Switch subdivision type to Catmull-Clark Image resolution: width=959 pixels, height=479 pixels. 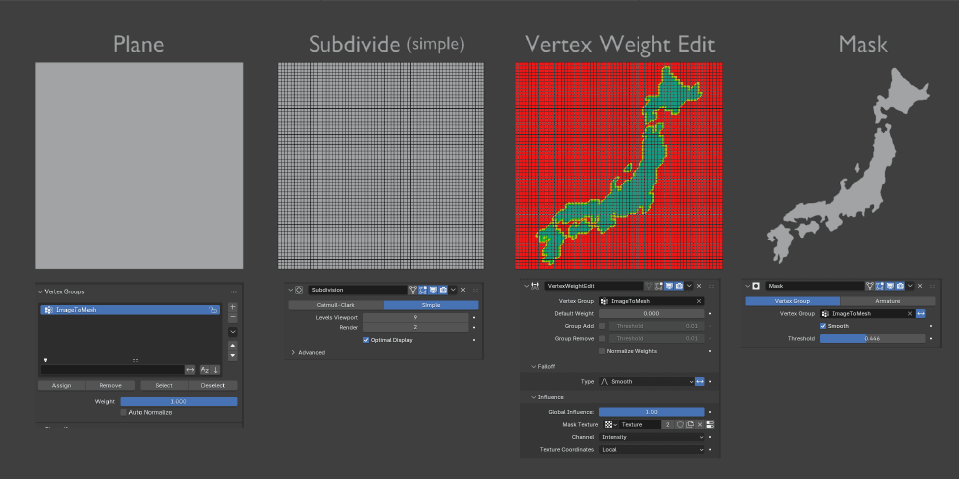pyautogui.click(x=335, y=305)
